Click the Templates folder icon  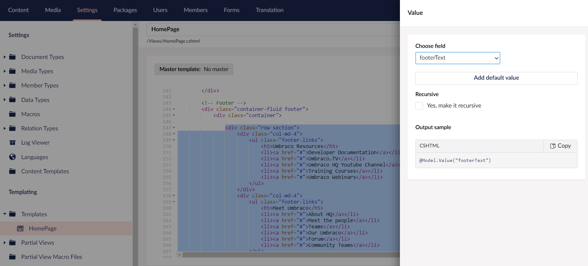[12, 214]
